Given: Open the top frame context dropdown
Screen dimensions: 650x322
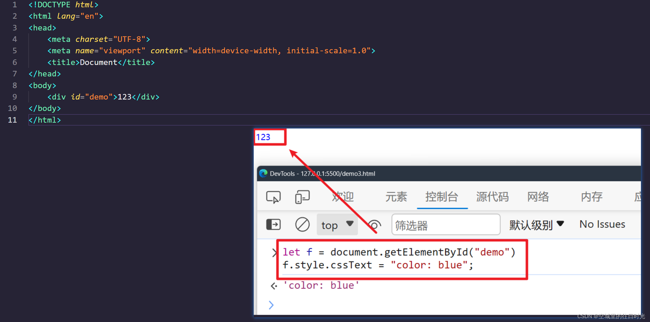Looking at the screenshot, I should tap(337, 225).
